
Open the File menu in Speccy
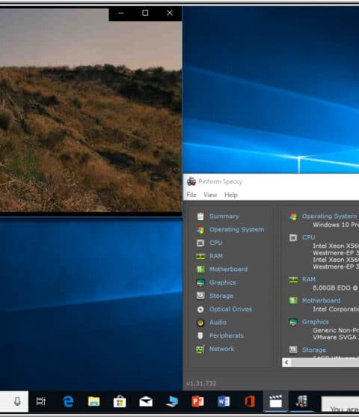pyautogui.click(x=191, y=195)
